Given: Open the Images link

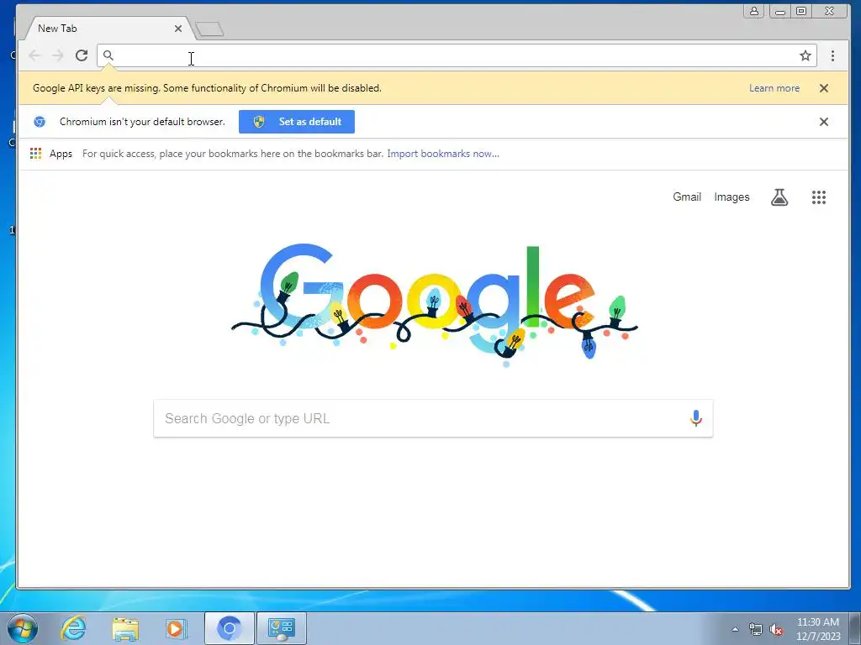Looking at the screenshot, I should (732, 197).
